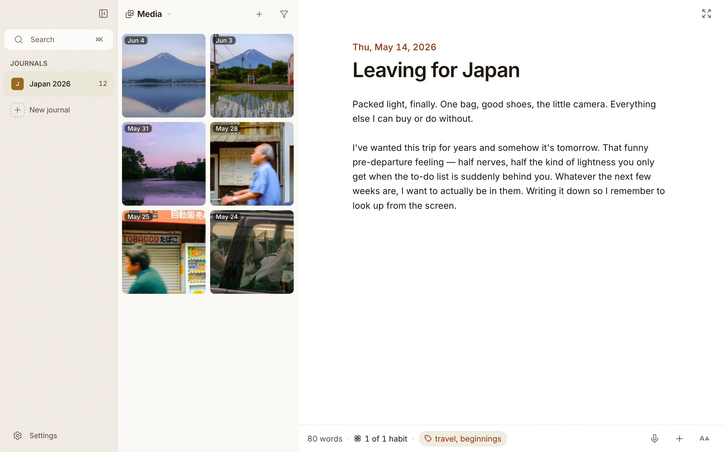Open the travel, beginnings tag pill
Screen dimensions: 723x452
coord(463,438)
